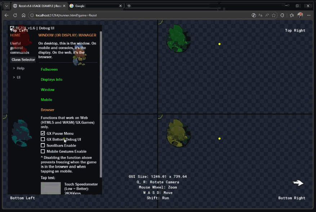
Task: Open the Window section
Action: pyautogui.click(x=48, y=90)
